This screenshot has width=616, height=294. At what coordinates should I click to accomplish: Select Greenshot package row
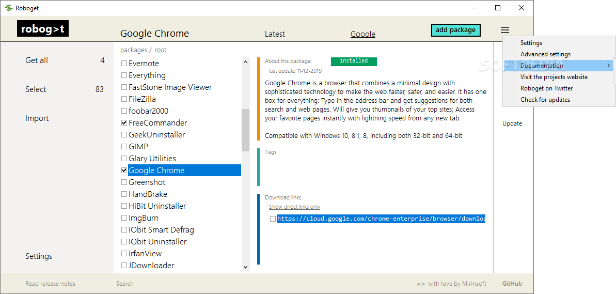(147, 182)
